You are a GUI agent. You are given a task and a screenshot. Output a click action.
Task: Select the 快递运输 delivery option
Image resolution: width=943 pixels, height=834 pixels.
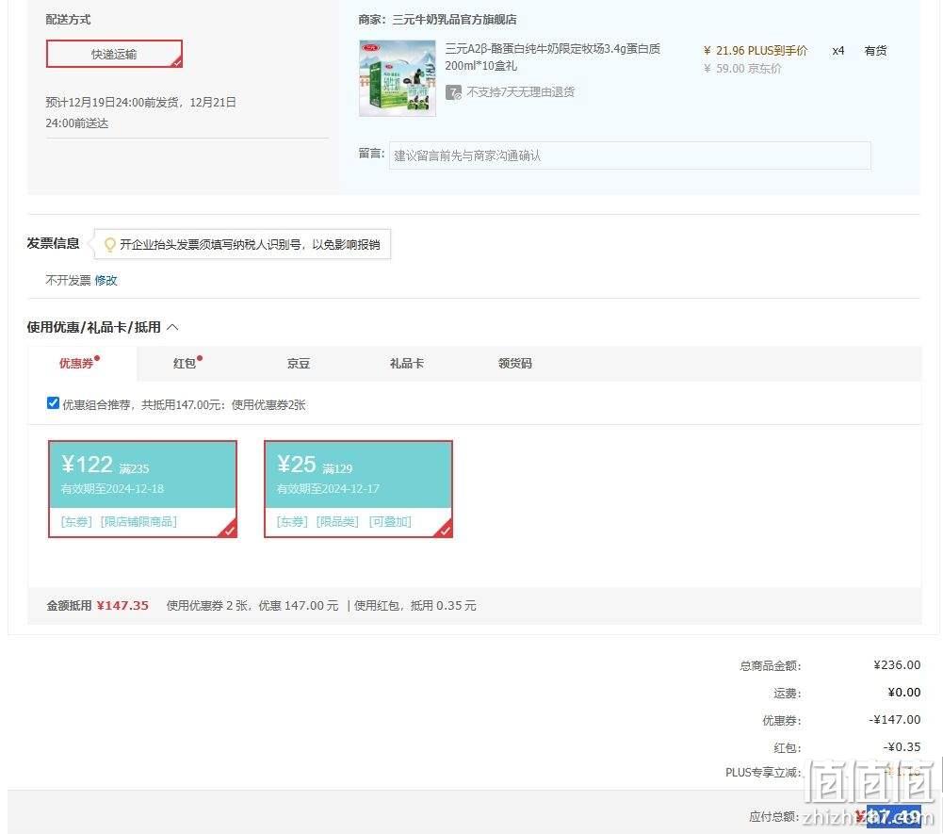[114, 54]
